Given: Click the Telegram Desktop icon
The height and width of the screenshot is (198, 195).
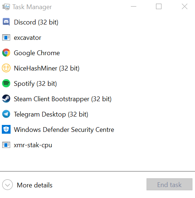Looking at the screenshot, I should 6,114.
